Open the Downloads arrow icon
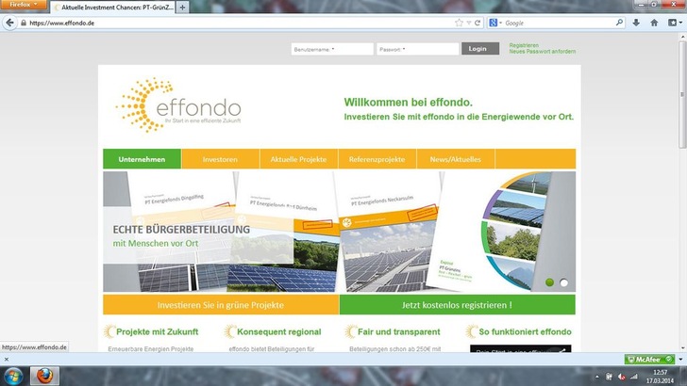Image resolution: width=687 pixels, height=386 pixels. pos(636,23)
